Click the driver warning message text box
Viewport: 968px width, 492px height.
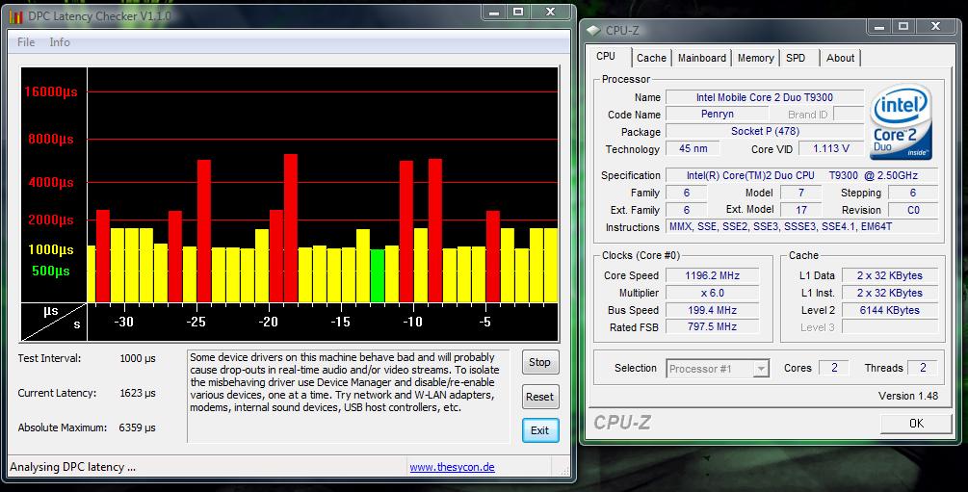coord(348,397)
